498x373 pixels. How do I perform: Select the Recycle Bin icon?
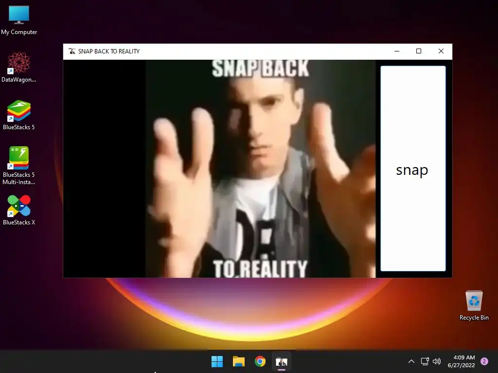point(474,306)
